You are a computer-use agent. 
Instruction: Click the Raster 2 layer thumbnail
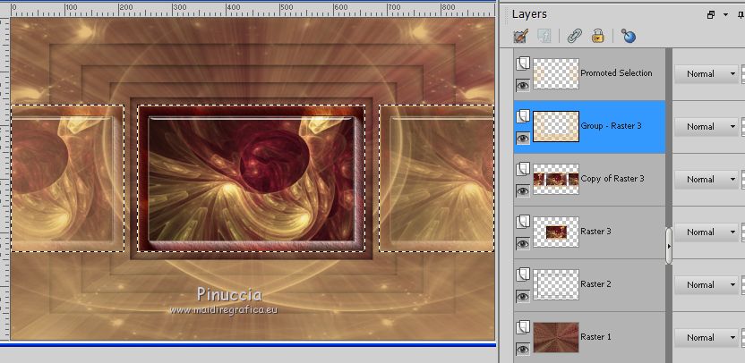pyautogui.click(x=556, y=284)
